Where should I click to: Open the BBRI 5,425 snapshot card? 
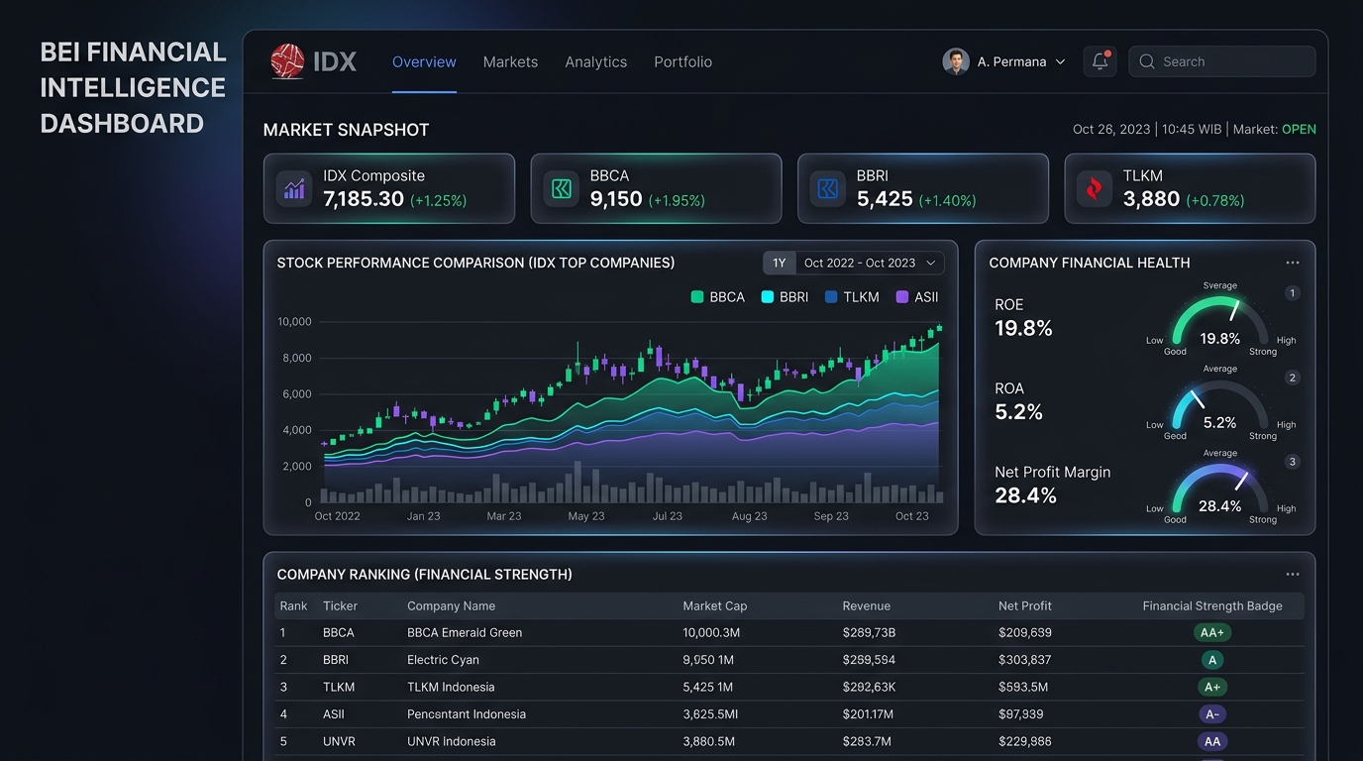[x=923, y=188]
